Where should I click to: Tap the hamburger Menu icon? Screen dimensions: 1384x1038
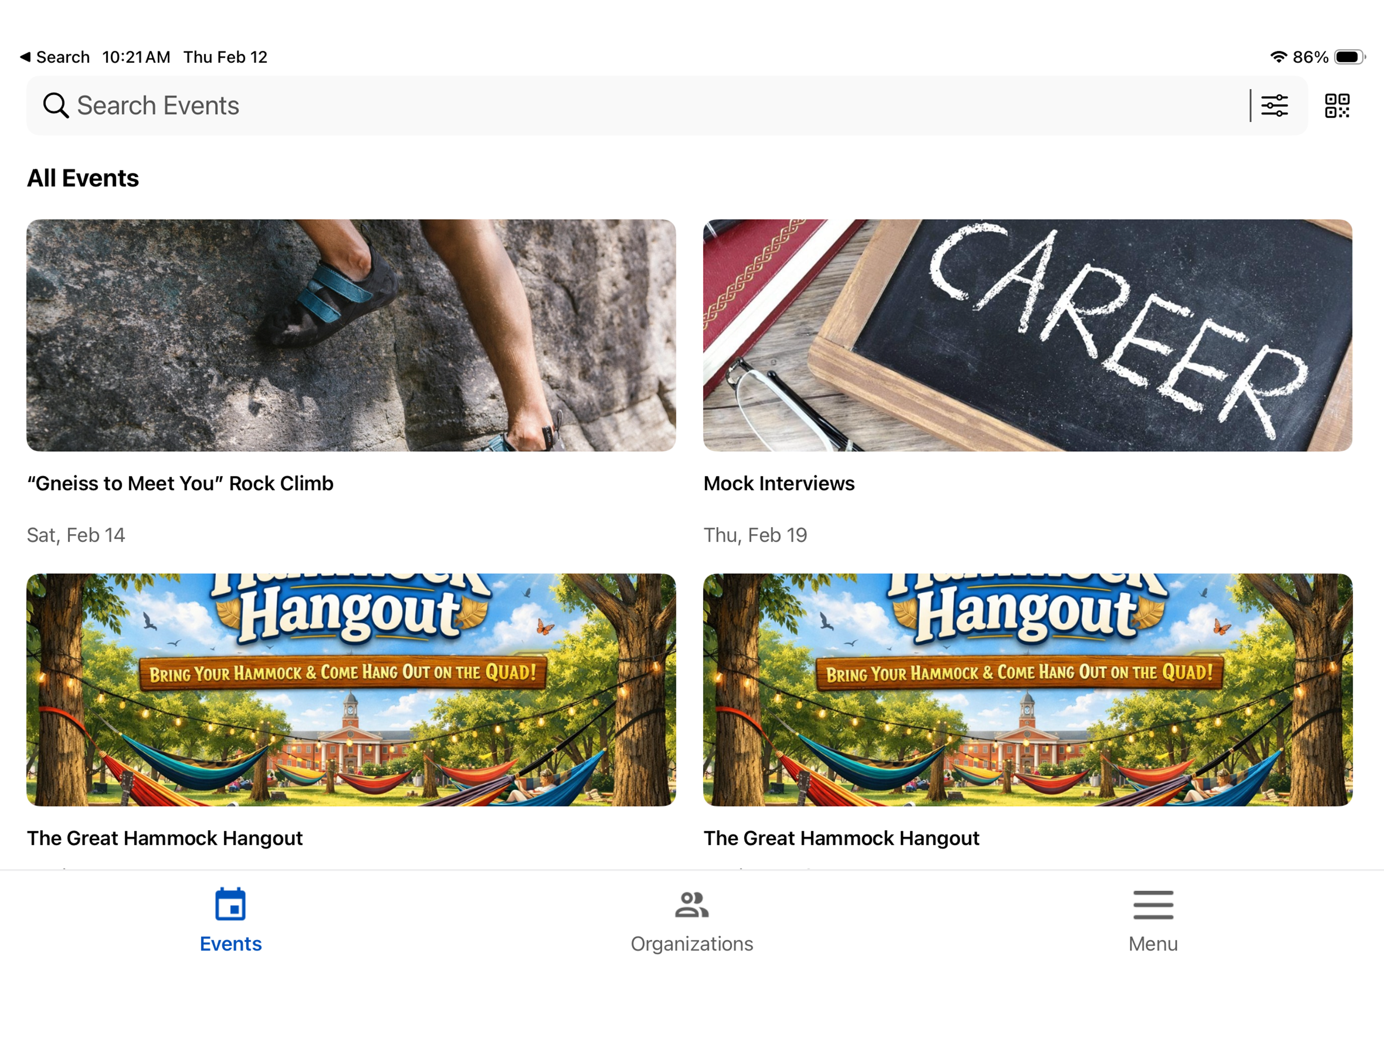[x=1153, y=905]
